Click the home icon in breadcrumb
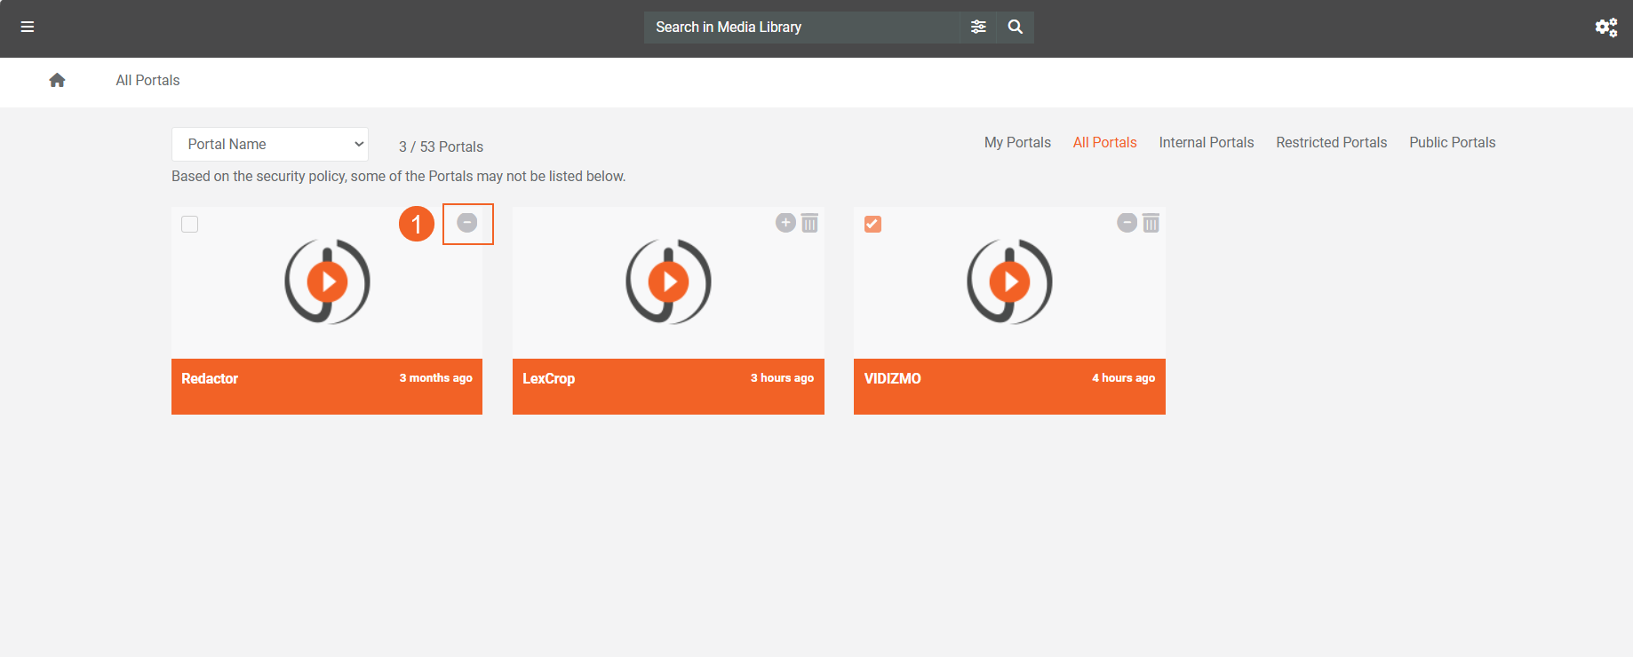 [x=57, y=81]
